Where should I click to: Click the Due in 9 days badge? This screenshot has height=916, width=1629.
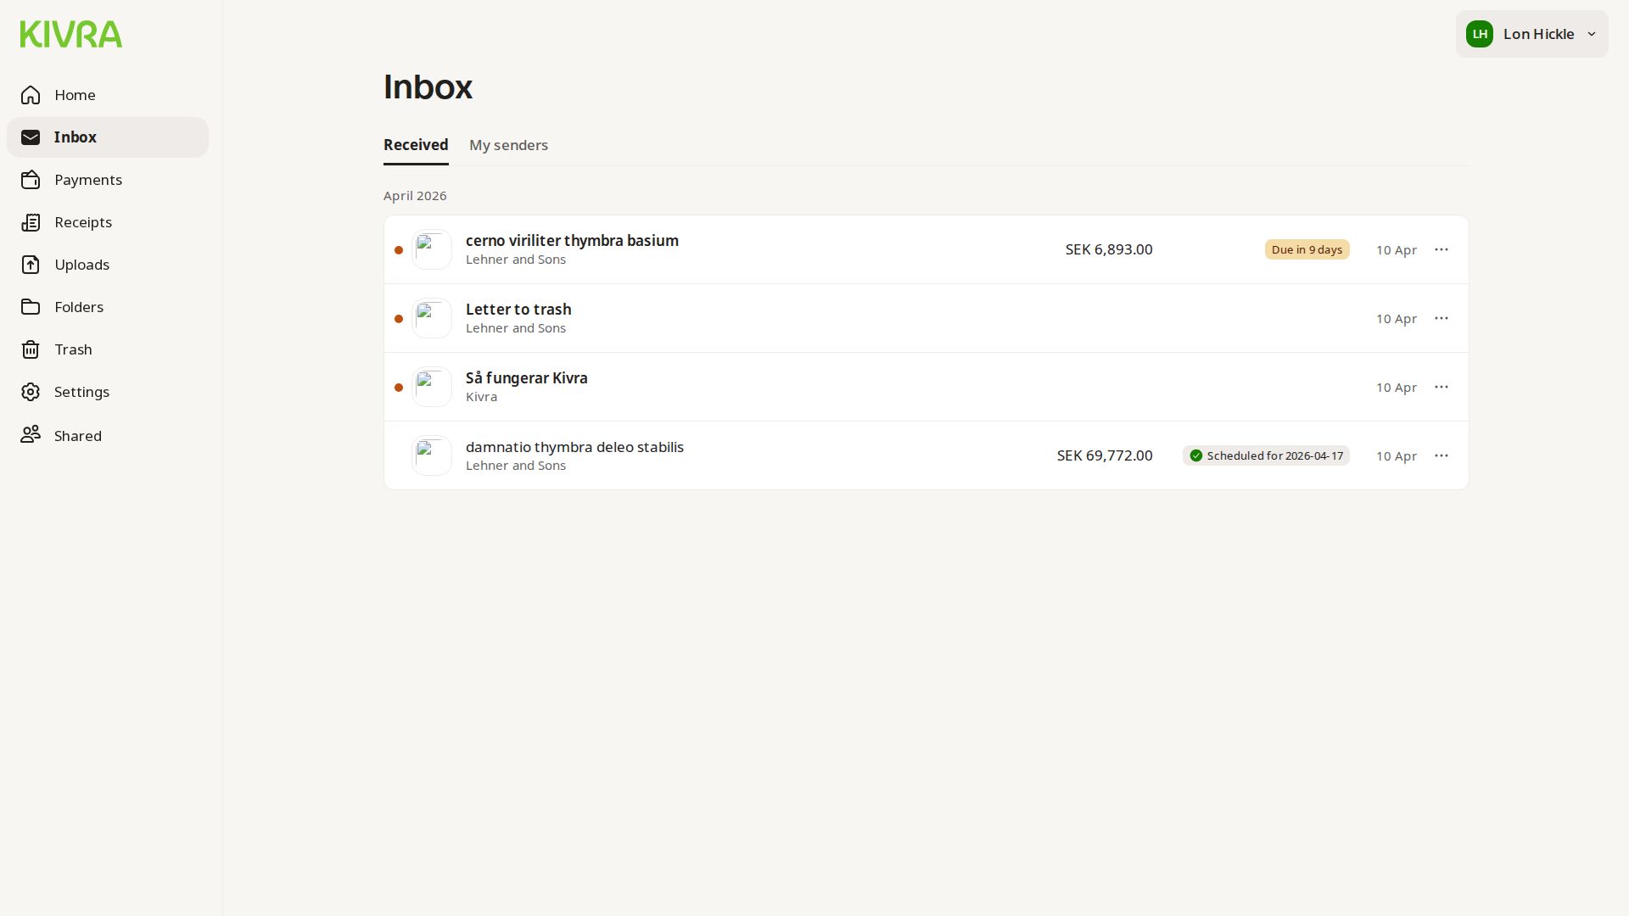click(1307, 249)
